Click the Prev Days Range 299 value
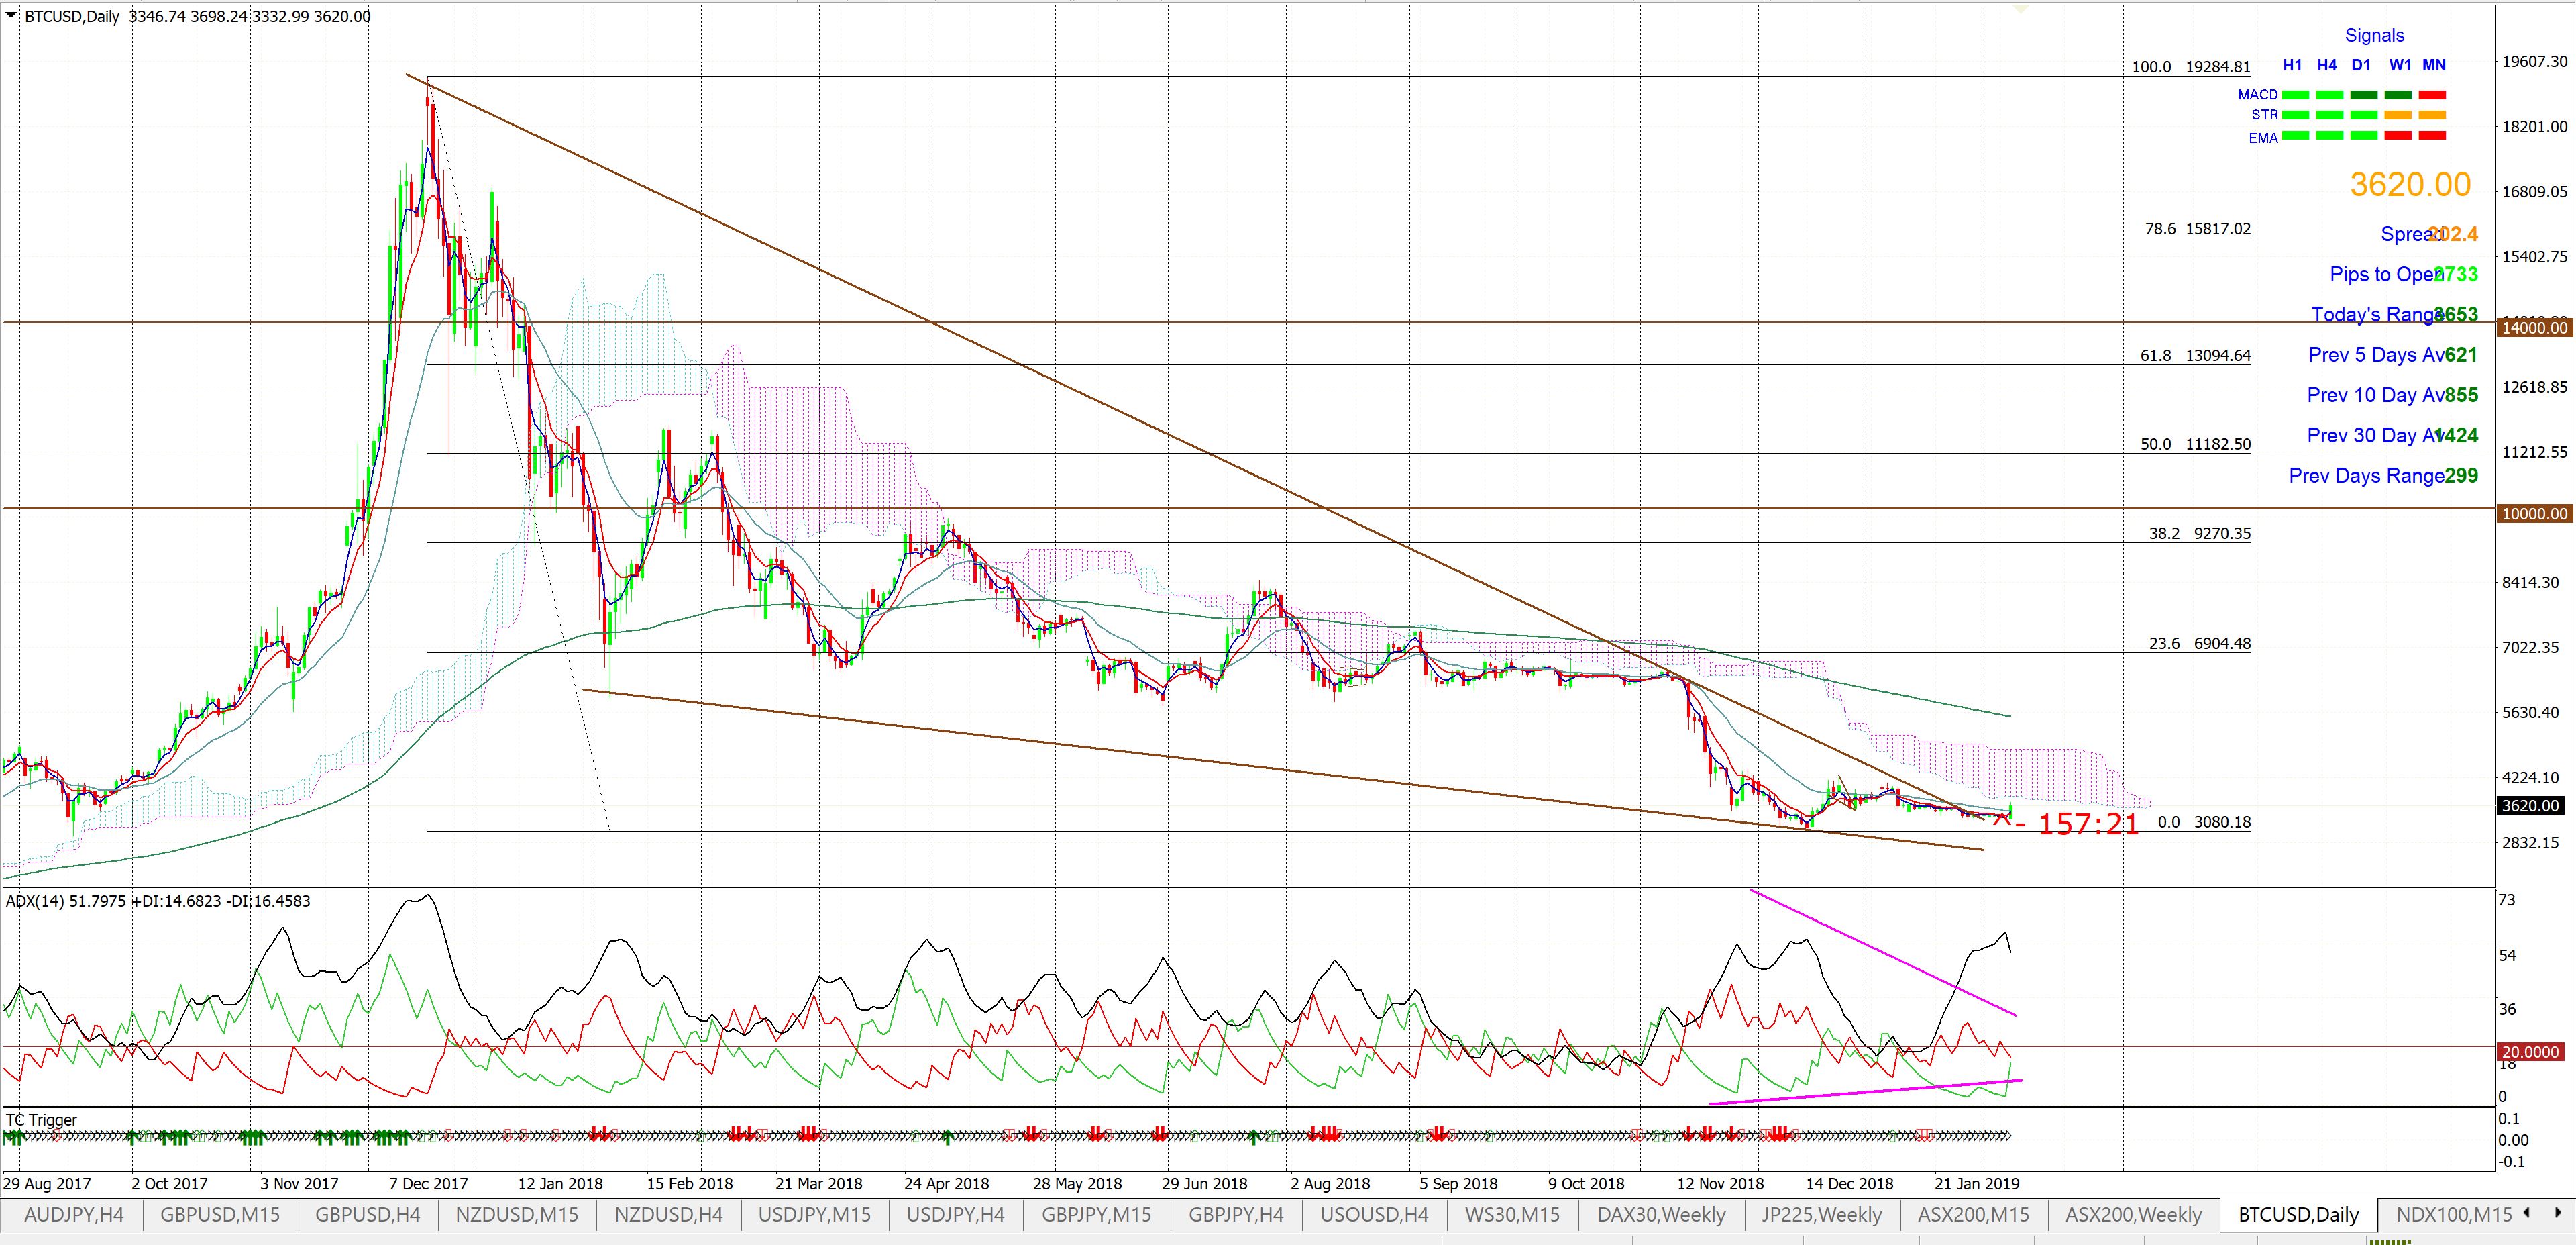The image size is (2576, 1245). pos(2461,475)
